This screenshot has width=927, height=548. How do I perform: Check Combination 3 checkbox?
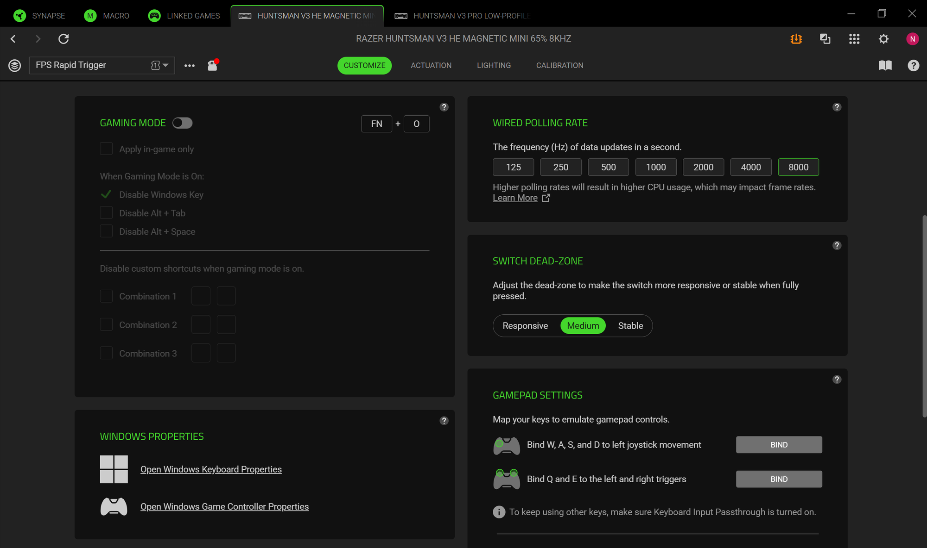106,353
